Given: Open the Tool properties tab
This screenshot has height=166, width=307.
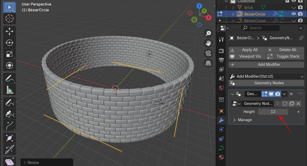Looking at the screenshot, I should pyautogui.click(x=221, y=40).
